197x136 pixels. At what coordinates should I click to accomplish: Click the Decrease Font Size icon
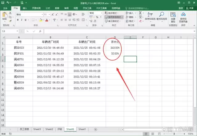tap(57, 14)
